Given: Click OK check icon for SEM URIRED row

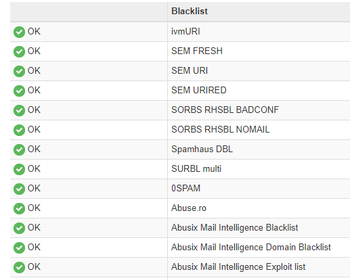Looking at the screenshot, I should click(x=19, y=91).
